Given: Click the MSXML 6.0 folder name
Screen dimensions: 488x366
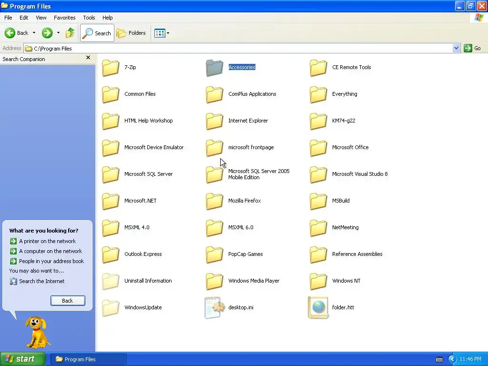Looking at the screenshot, I should 241,227.
